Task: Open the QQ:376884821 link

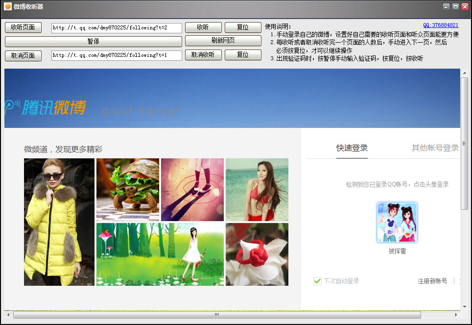Action: click(441, 25)
